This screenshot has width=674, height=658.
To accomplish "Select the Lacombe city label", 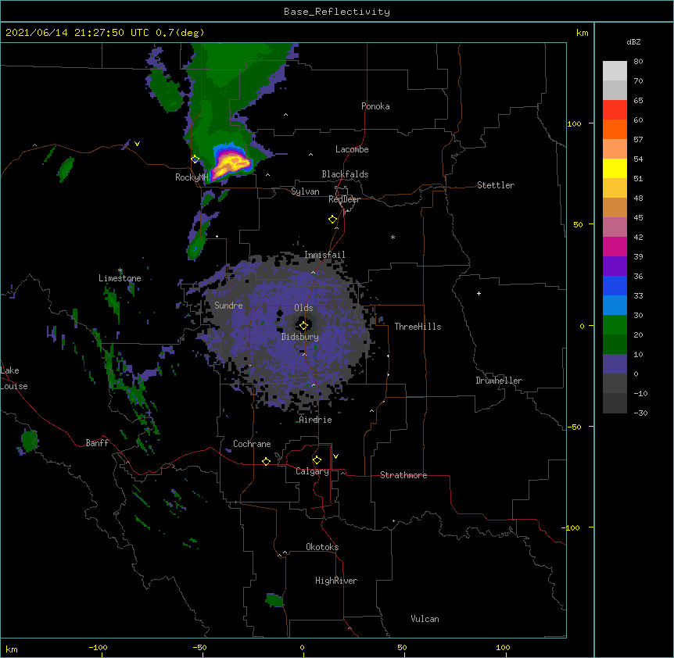I will (352, 149).
